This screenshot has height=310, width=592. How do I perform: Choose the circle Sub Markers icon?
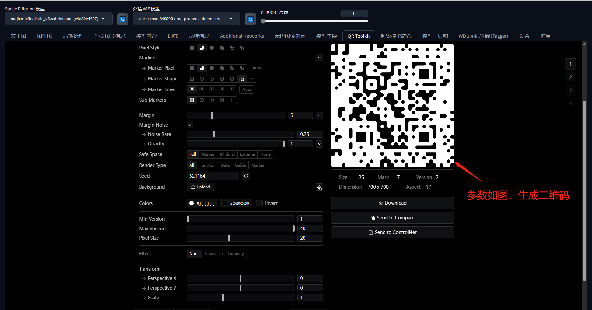click(202, 100)
